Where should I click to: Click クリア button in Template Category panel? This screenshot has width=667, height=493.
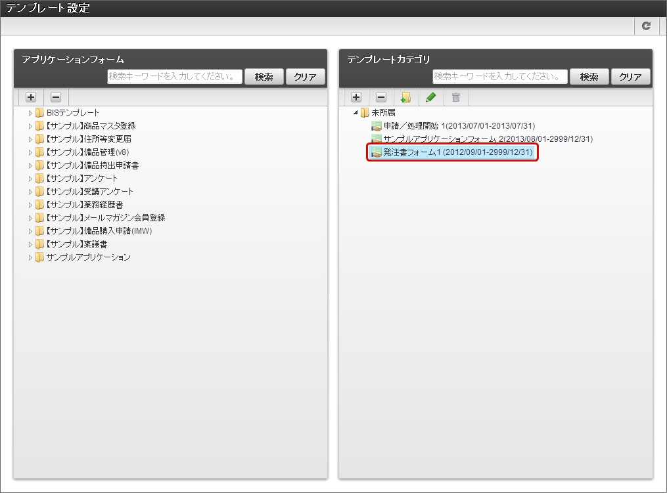[x=630, y=77]
